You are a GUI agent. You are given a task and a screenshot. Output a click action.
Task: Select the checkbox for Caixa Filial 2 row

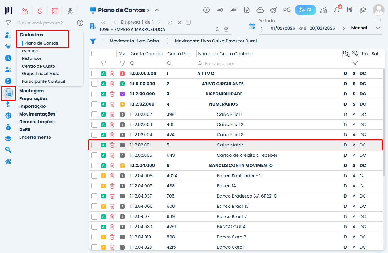[94, 124]
